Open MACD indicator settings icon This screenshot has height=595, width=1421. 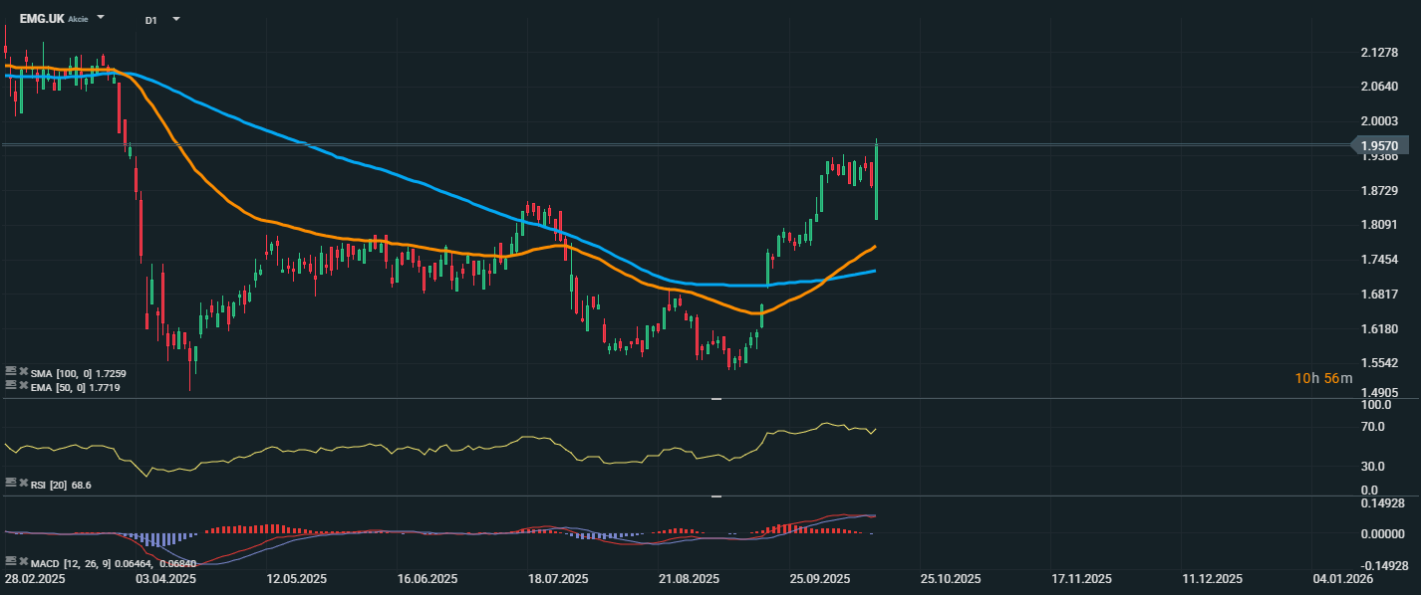pos(10,561)
